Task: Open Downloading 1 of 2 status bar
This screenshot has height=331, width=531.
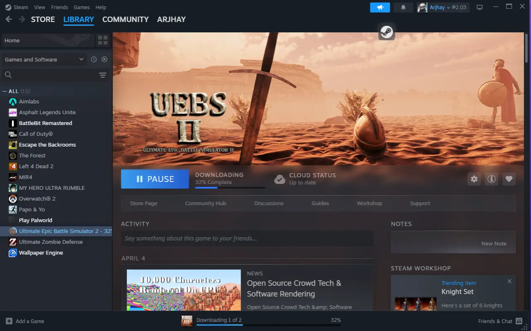Action: click(x=268, y=321)
